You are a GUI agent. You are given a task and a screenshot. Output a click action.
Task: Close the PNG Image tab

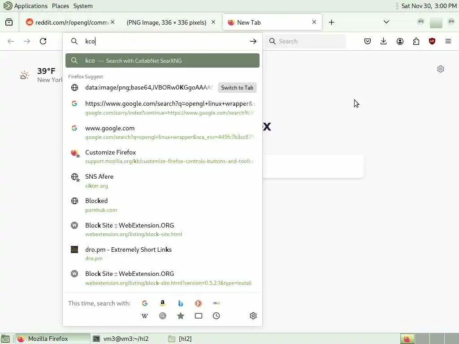213,22
